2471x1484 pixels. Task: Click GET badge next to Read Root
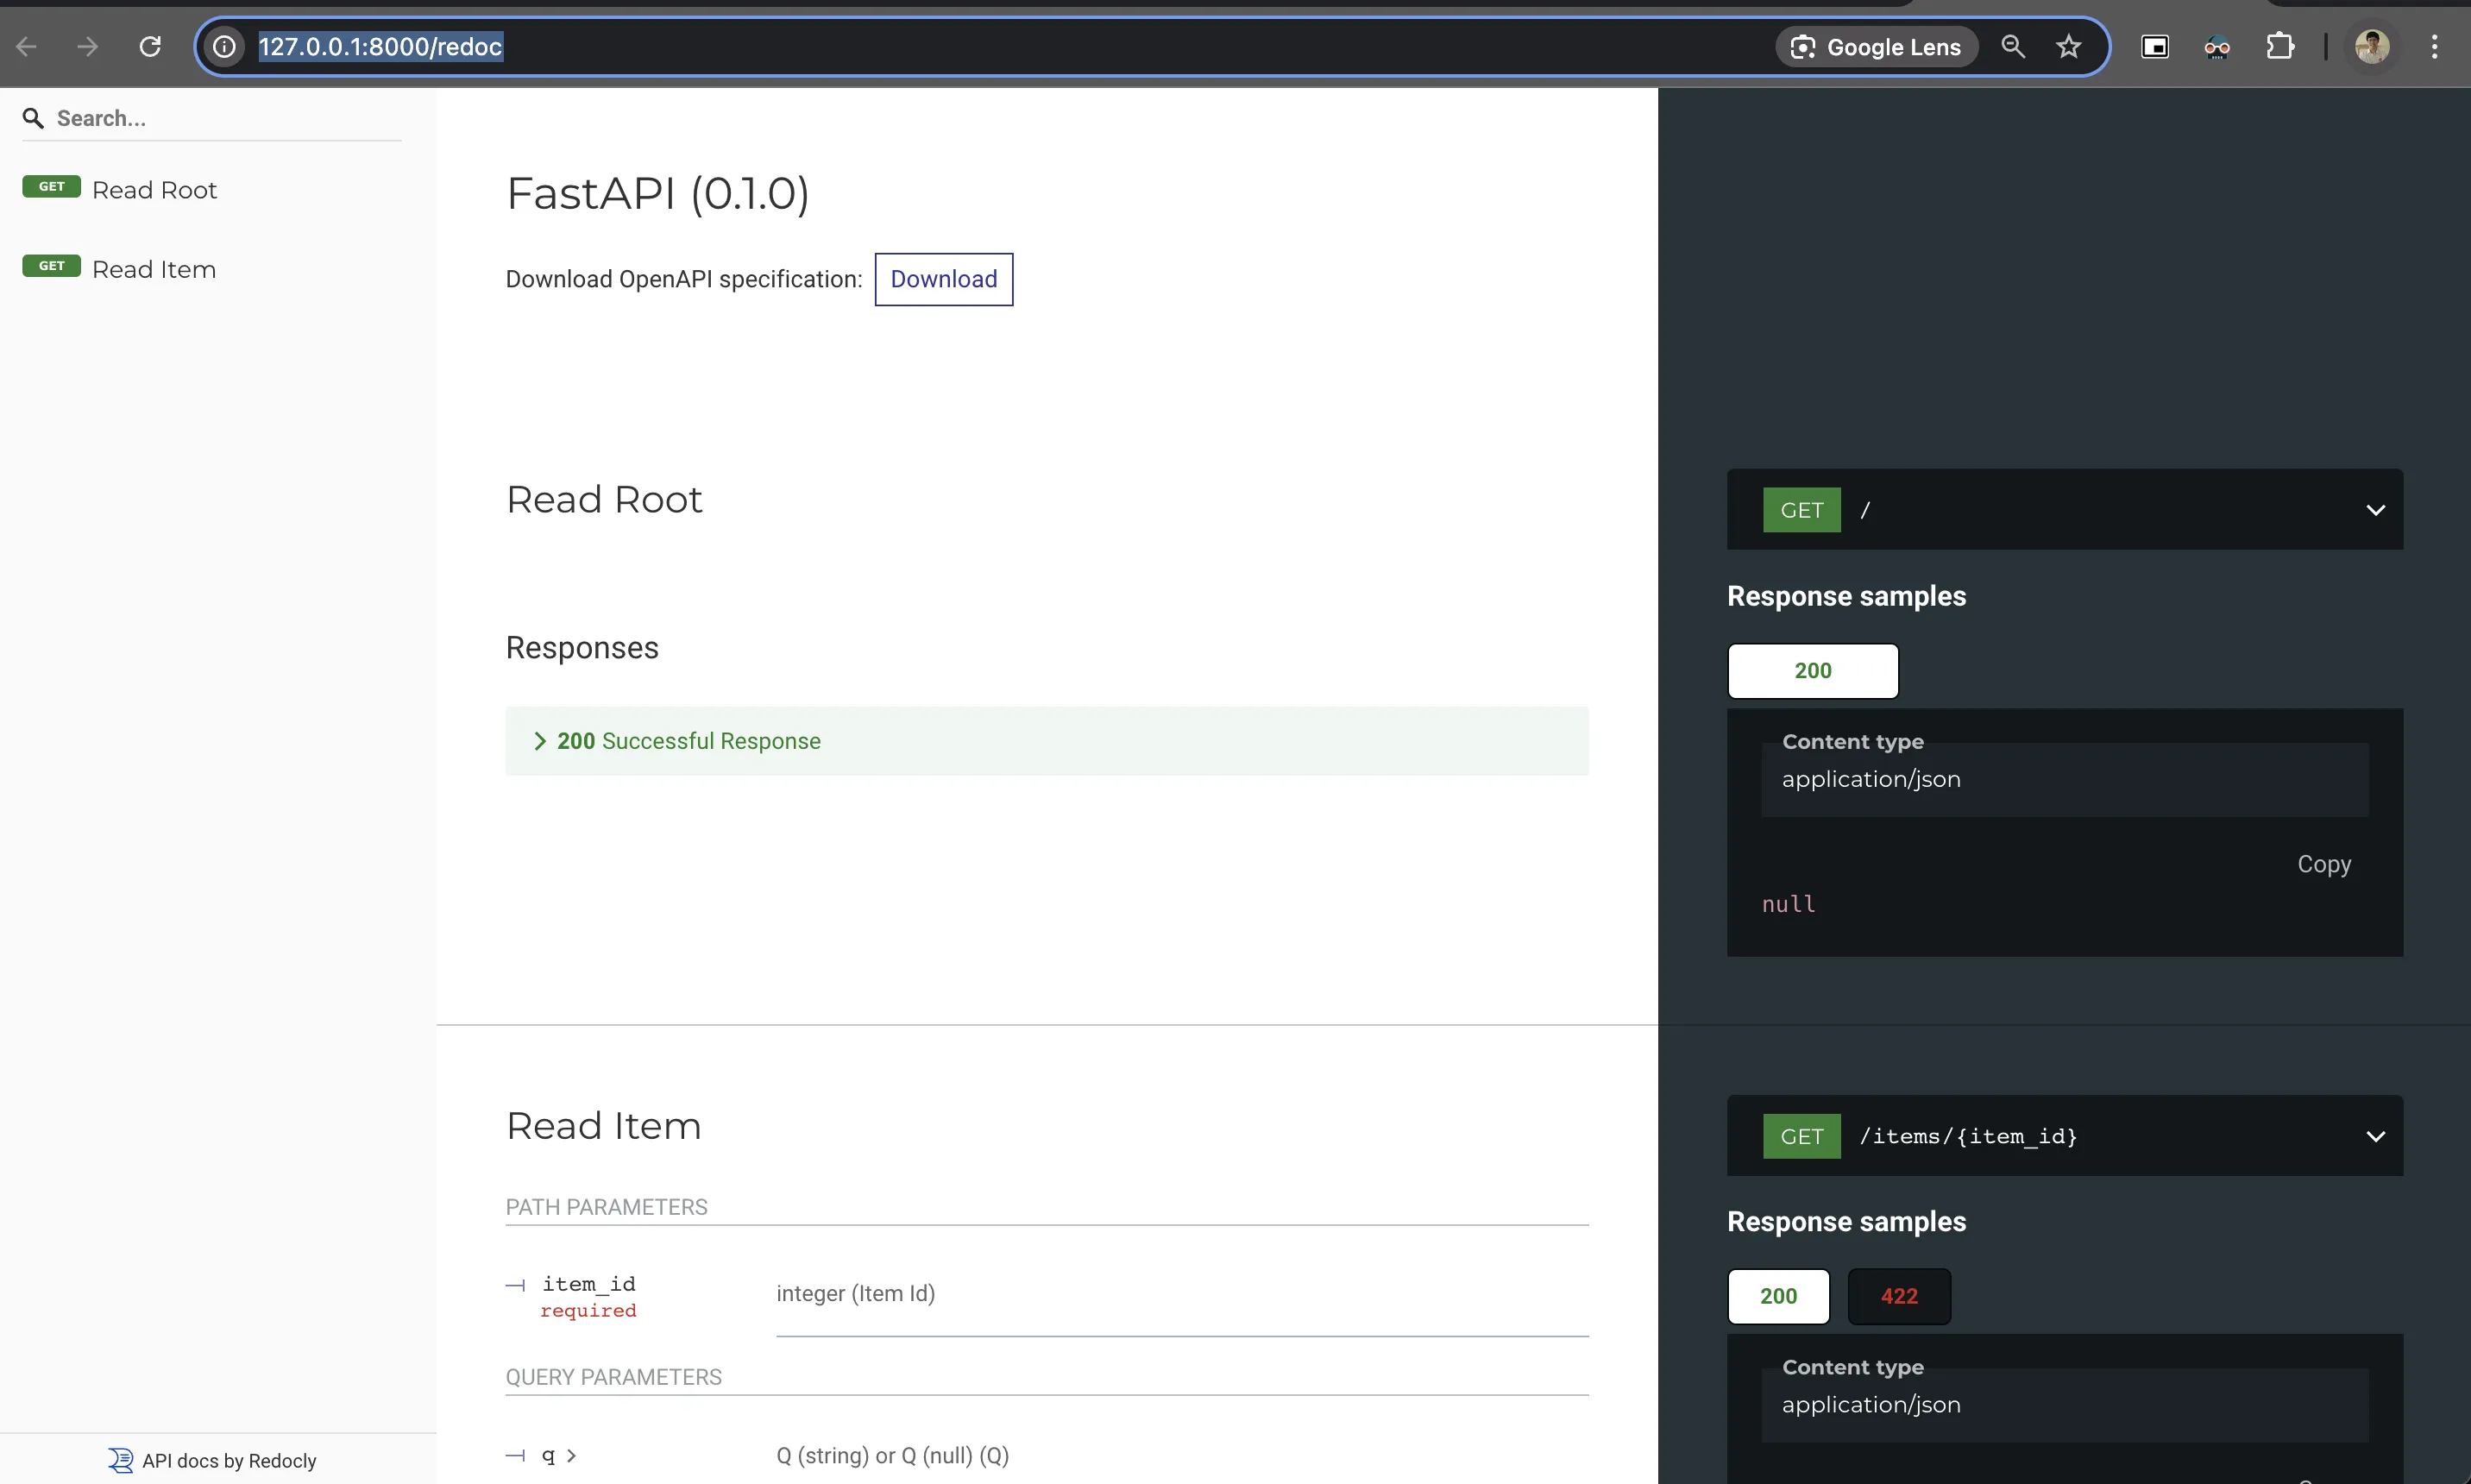(51, 187)
